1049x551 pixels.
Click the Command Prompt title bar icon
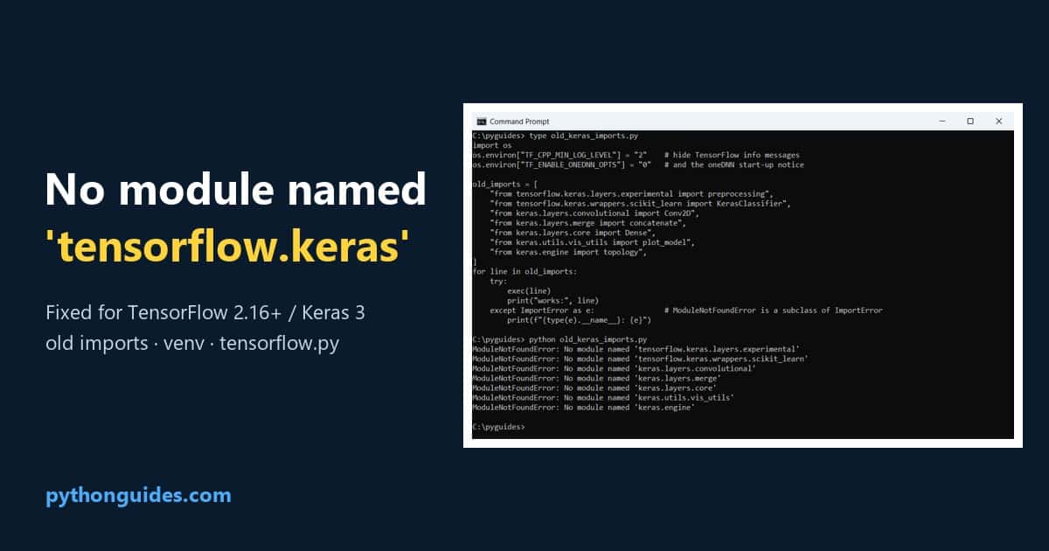(480, 122)
